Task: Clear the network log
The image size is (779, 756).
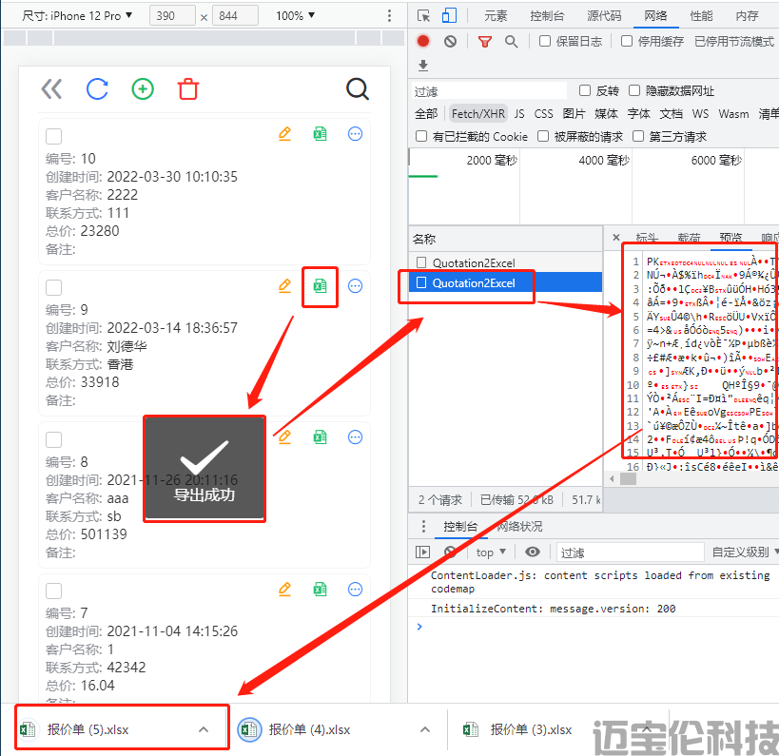Action: 450,41
